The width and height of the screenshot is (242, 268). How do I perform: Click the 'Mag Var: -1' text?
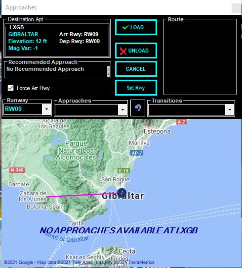point(23,48)
